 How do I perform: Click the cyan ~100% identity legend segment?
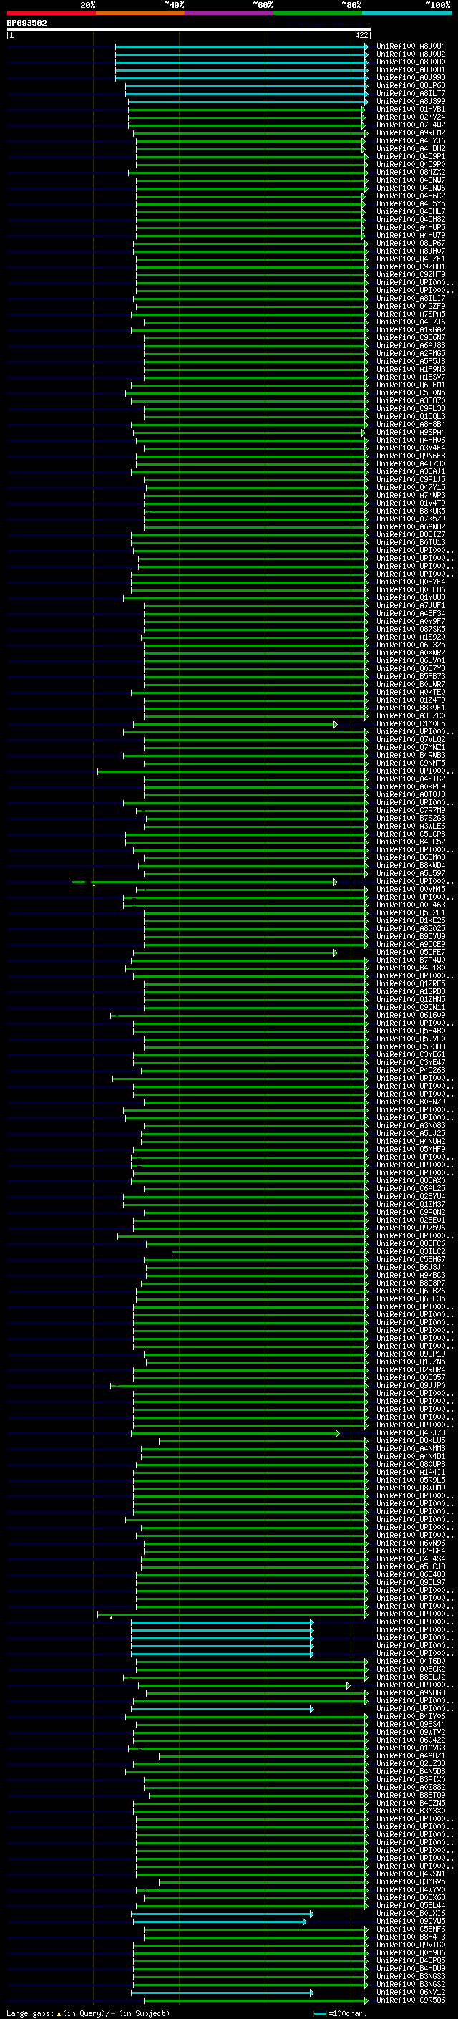[x=407, y=13]
